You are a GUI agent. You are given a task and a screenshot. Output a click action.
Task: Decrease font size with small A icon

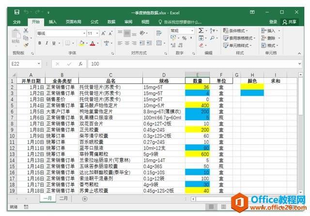(110, 33)
